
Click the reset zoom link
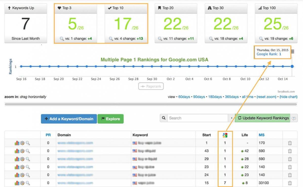[x=267, y=97]
